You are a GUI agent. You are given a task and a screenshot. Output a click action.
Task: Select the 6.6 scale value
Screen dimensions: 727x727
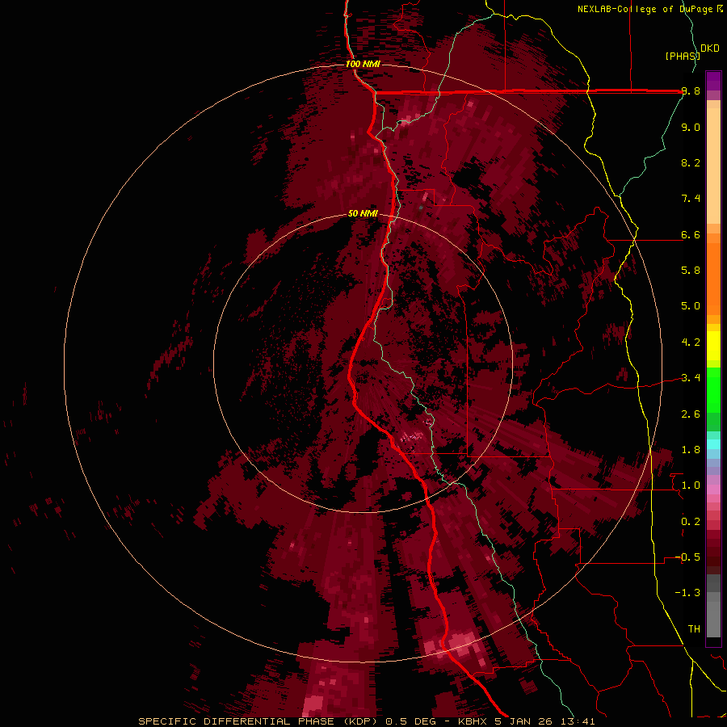click(691, 234)
